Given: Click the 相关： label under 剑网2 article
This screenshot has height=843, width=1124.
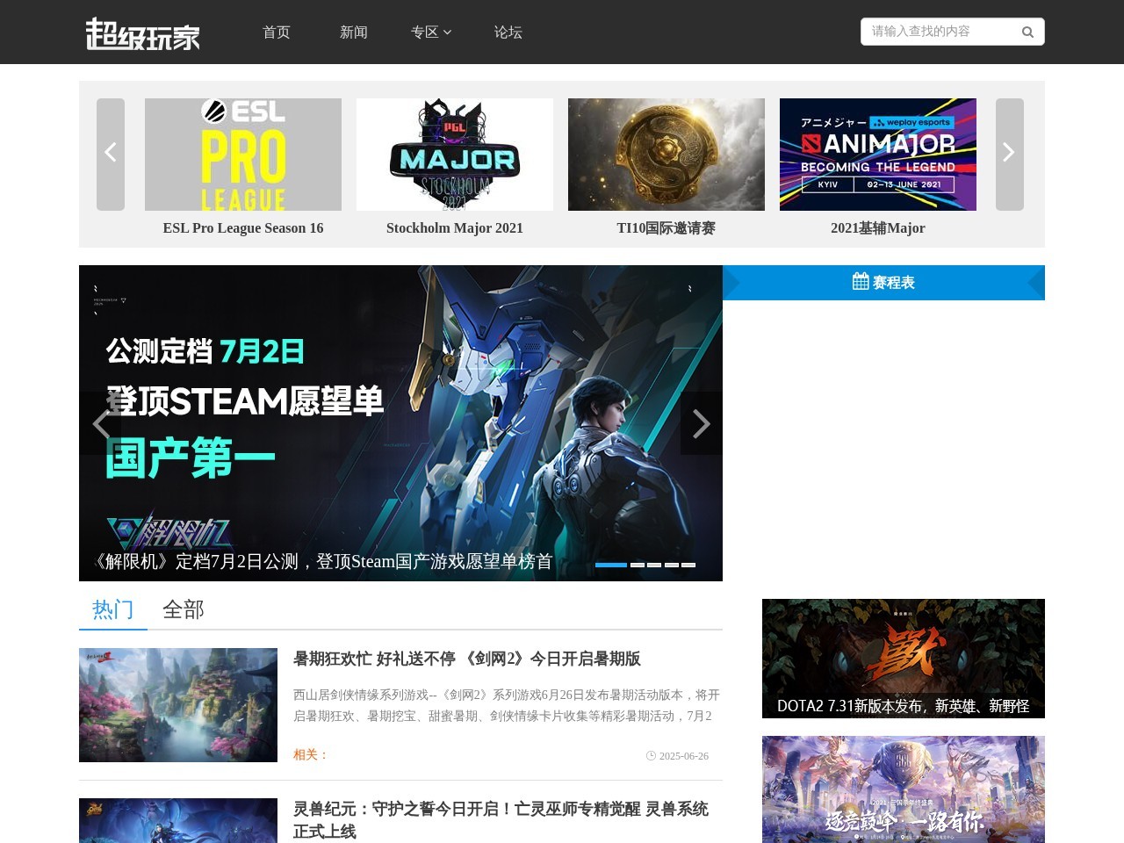Looking at the screenshot, I should tap(311, 755).
